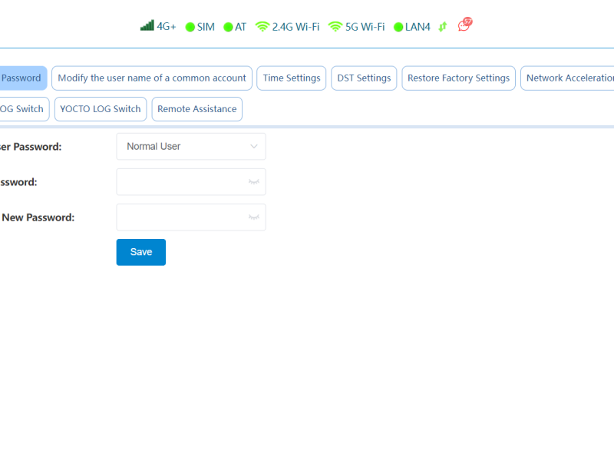614x461 pixels.
Task: Click the 2.4G Wi-Fi signal icon
Action: click(262, 26)
